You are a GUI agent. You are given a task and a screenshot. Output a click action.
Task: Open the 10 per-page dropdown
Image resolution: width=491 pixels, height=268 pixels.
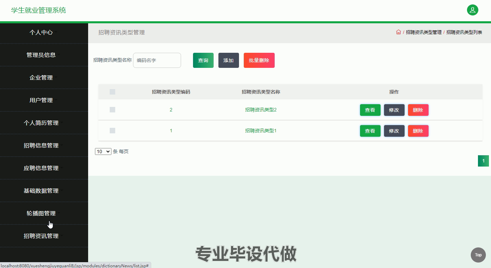(x=103, y=151)
